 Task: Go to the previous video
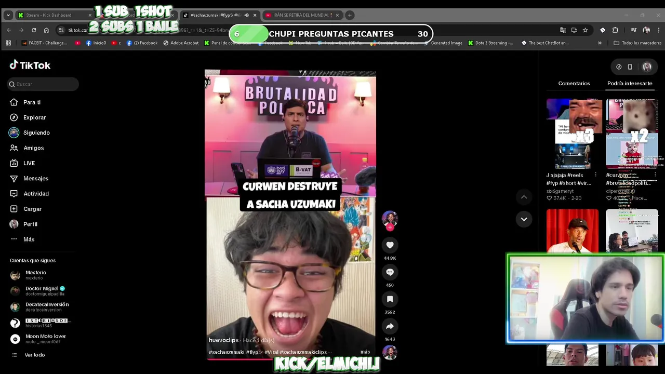click(524, 197)
